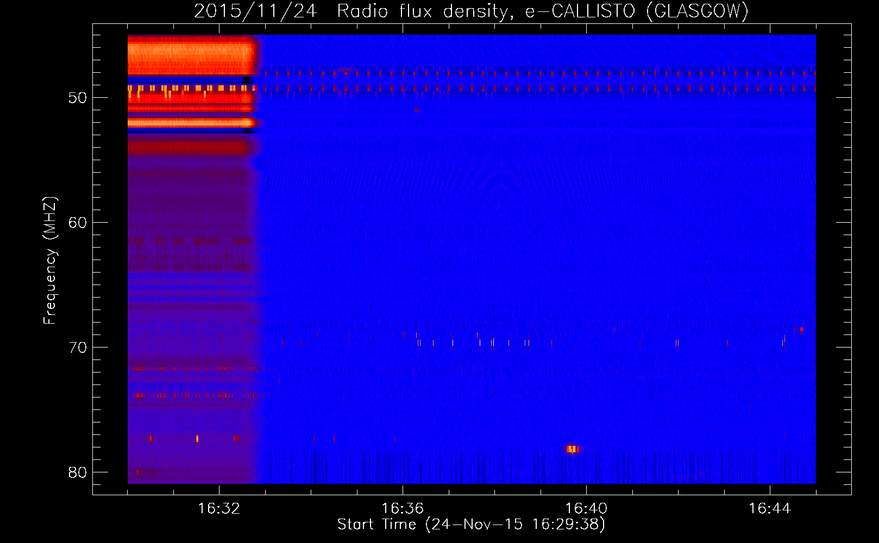Click the 16:36 time tick label

403,509
